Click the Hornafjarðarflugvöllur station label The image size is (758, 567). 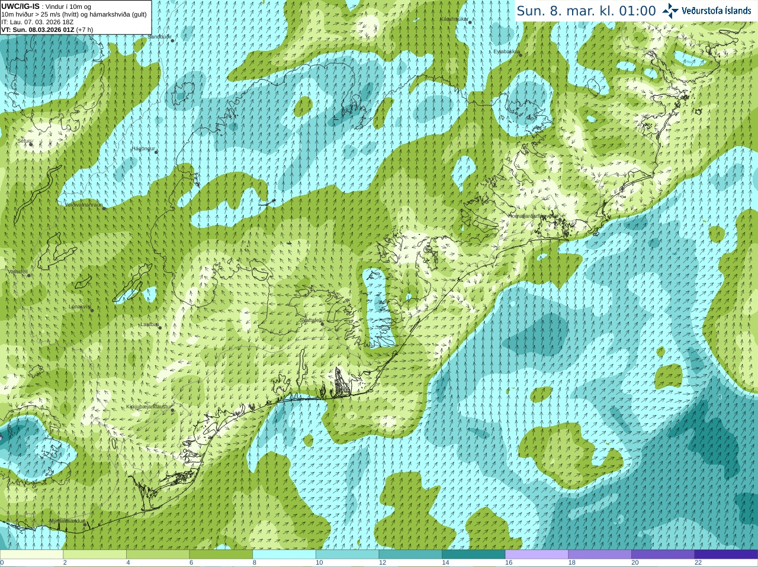point(533,216)
